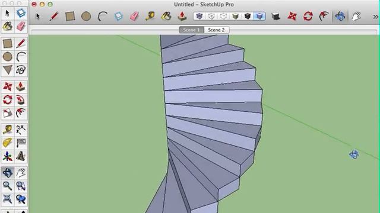The image size is (380, 213).
Task: Pick the Eraser in the left palette
Action: (21, 26)
